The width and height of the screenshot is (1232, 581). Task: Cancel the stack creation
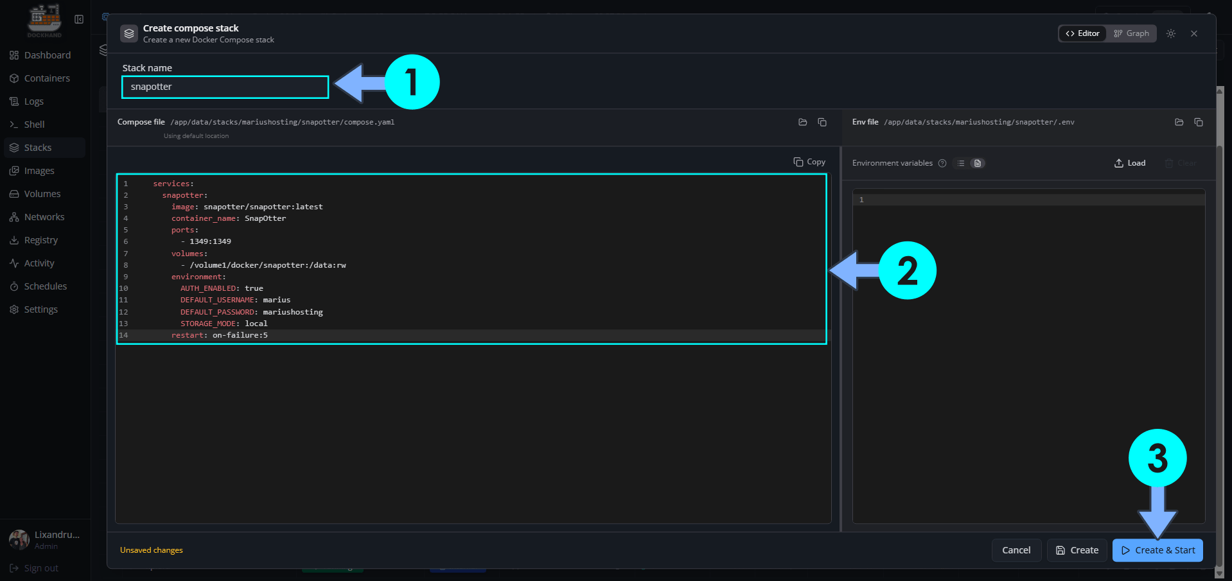click(1016, 550)
